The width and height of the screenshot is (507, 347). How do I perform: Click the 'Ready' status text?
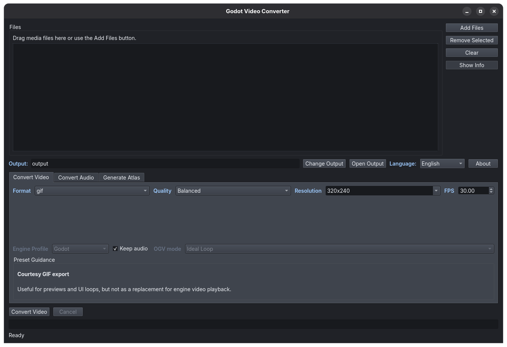click(16, 335)
